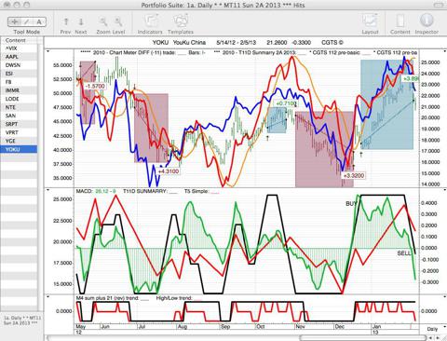Click the chart's horizontal scrollbar thumb
This screenshot has height=341, width=447.
click(362, 337)
